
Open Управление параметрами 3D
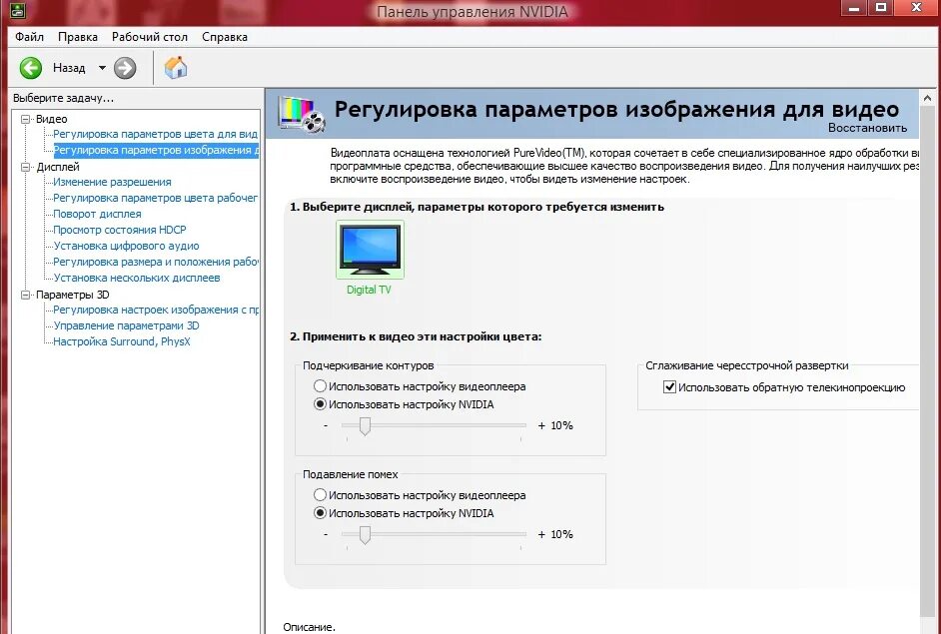click(126, 325)
